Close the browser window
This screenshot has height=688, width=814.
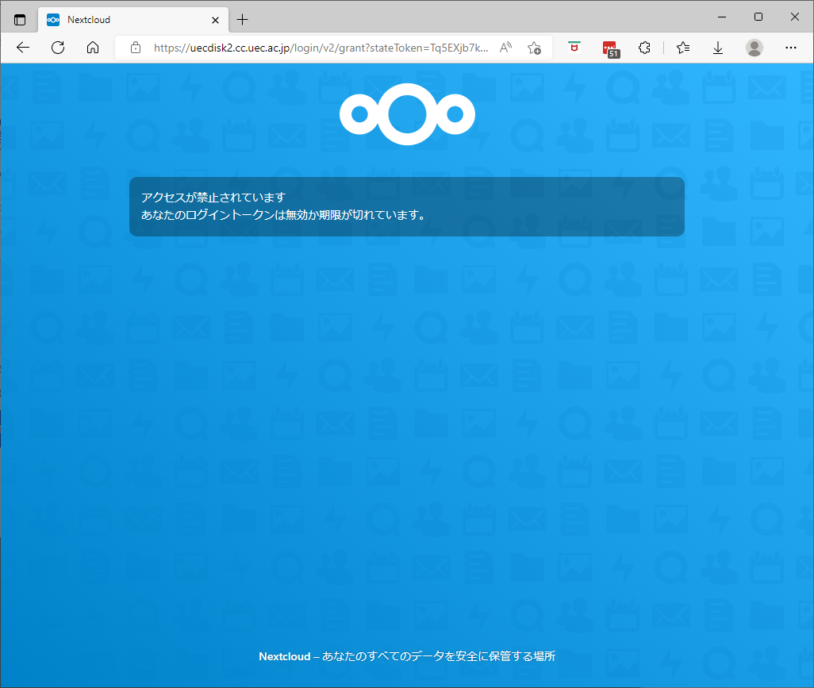click(795, 17)
